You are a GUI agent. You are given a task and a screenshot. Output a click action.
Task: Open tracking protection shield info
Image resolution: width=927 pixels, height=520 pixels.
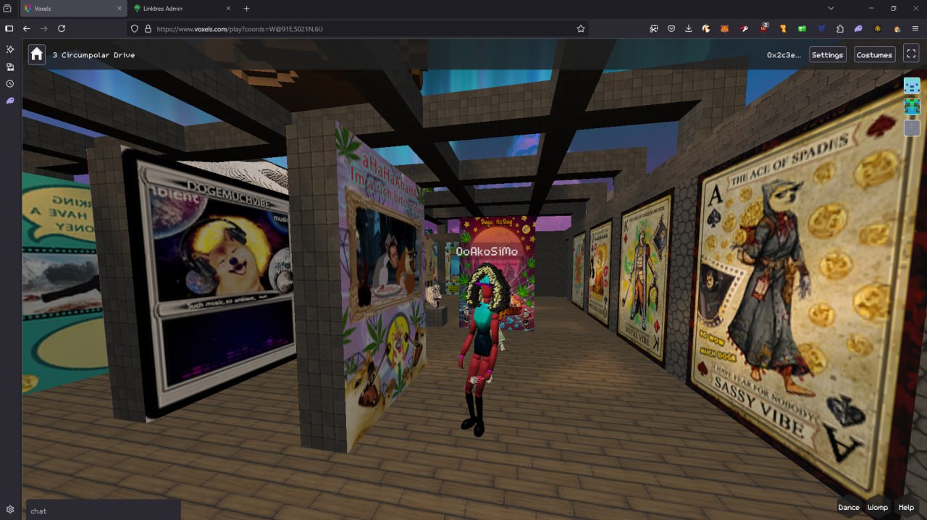(x=134, y=29)
